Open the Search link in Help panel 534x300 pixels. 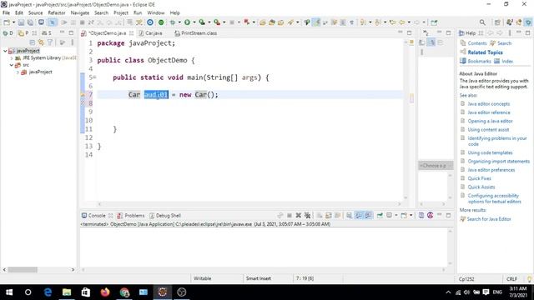pyautogui.click(x=504, y=43)
